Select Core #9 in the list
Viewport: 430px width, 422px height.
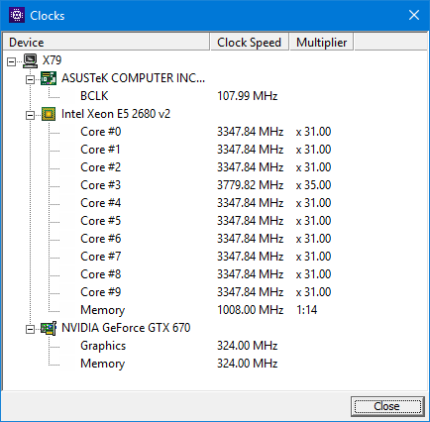click(101, 292)
